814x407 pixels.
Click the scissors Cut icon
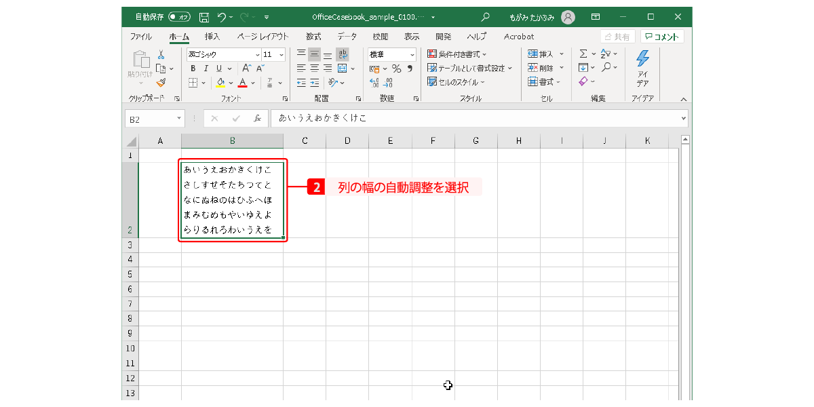point(161,55)
